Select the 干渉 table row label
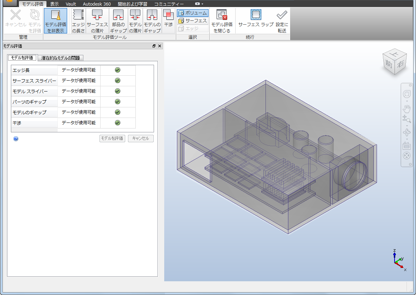 (x=34, y=123)
